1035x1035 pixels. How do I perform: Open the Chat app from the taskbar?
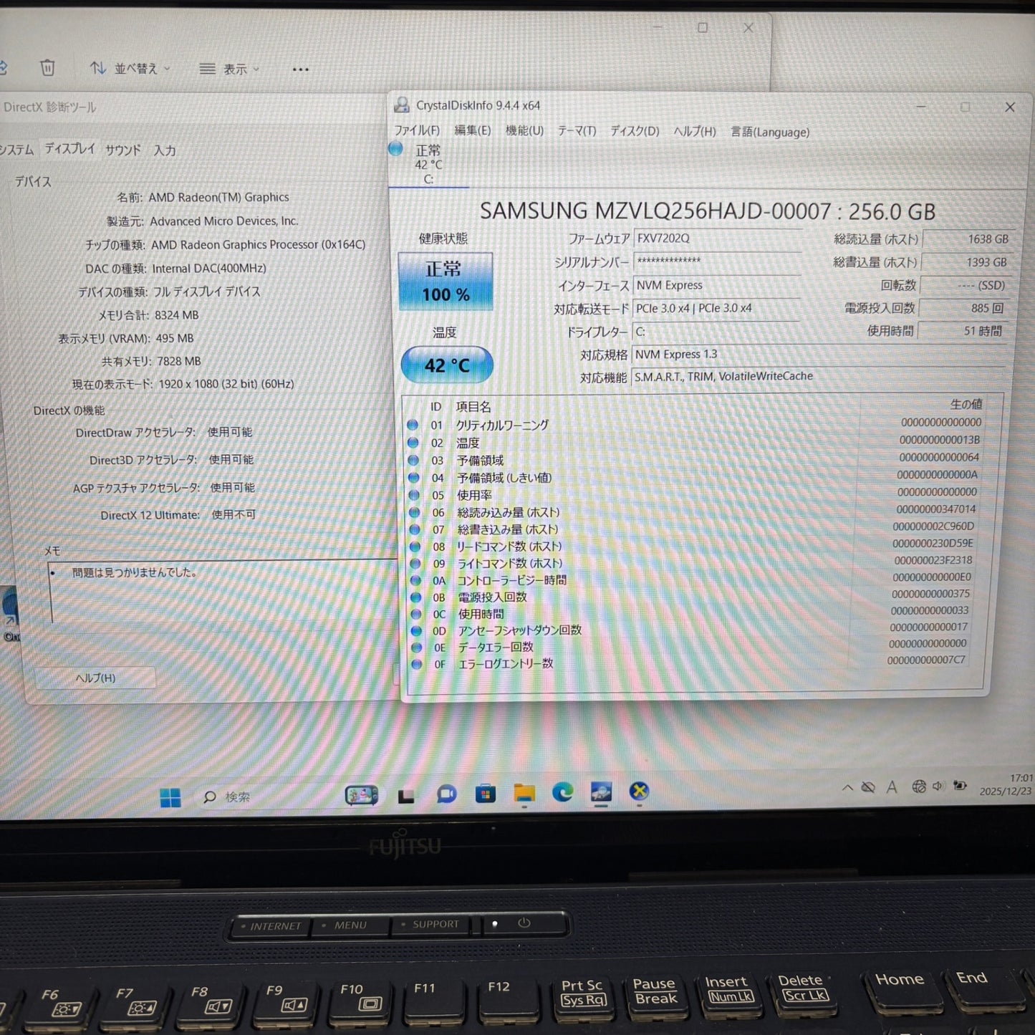pyautogui.click(x=447, y=792)
